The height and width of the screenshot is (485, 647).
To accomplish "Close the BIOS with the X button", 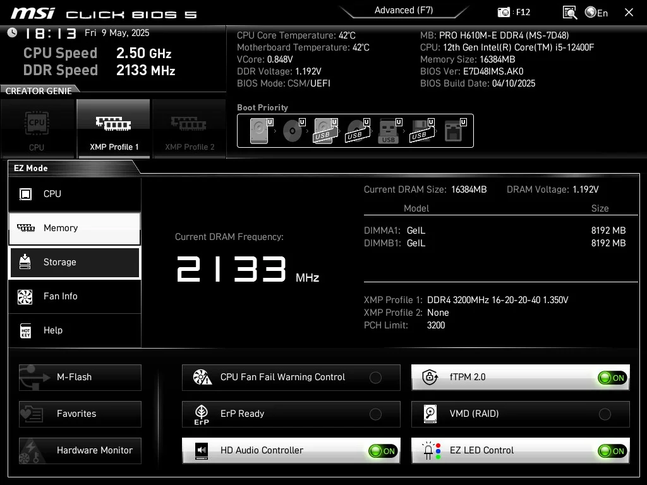I will [629, 13].
